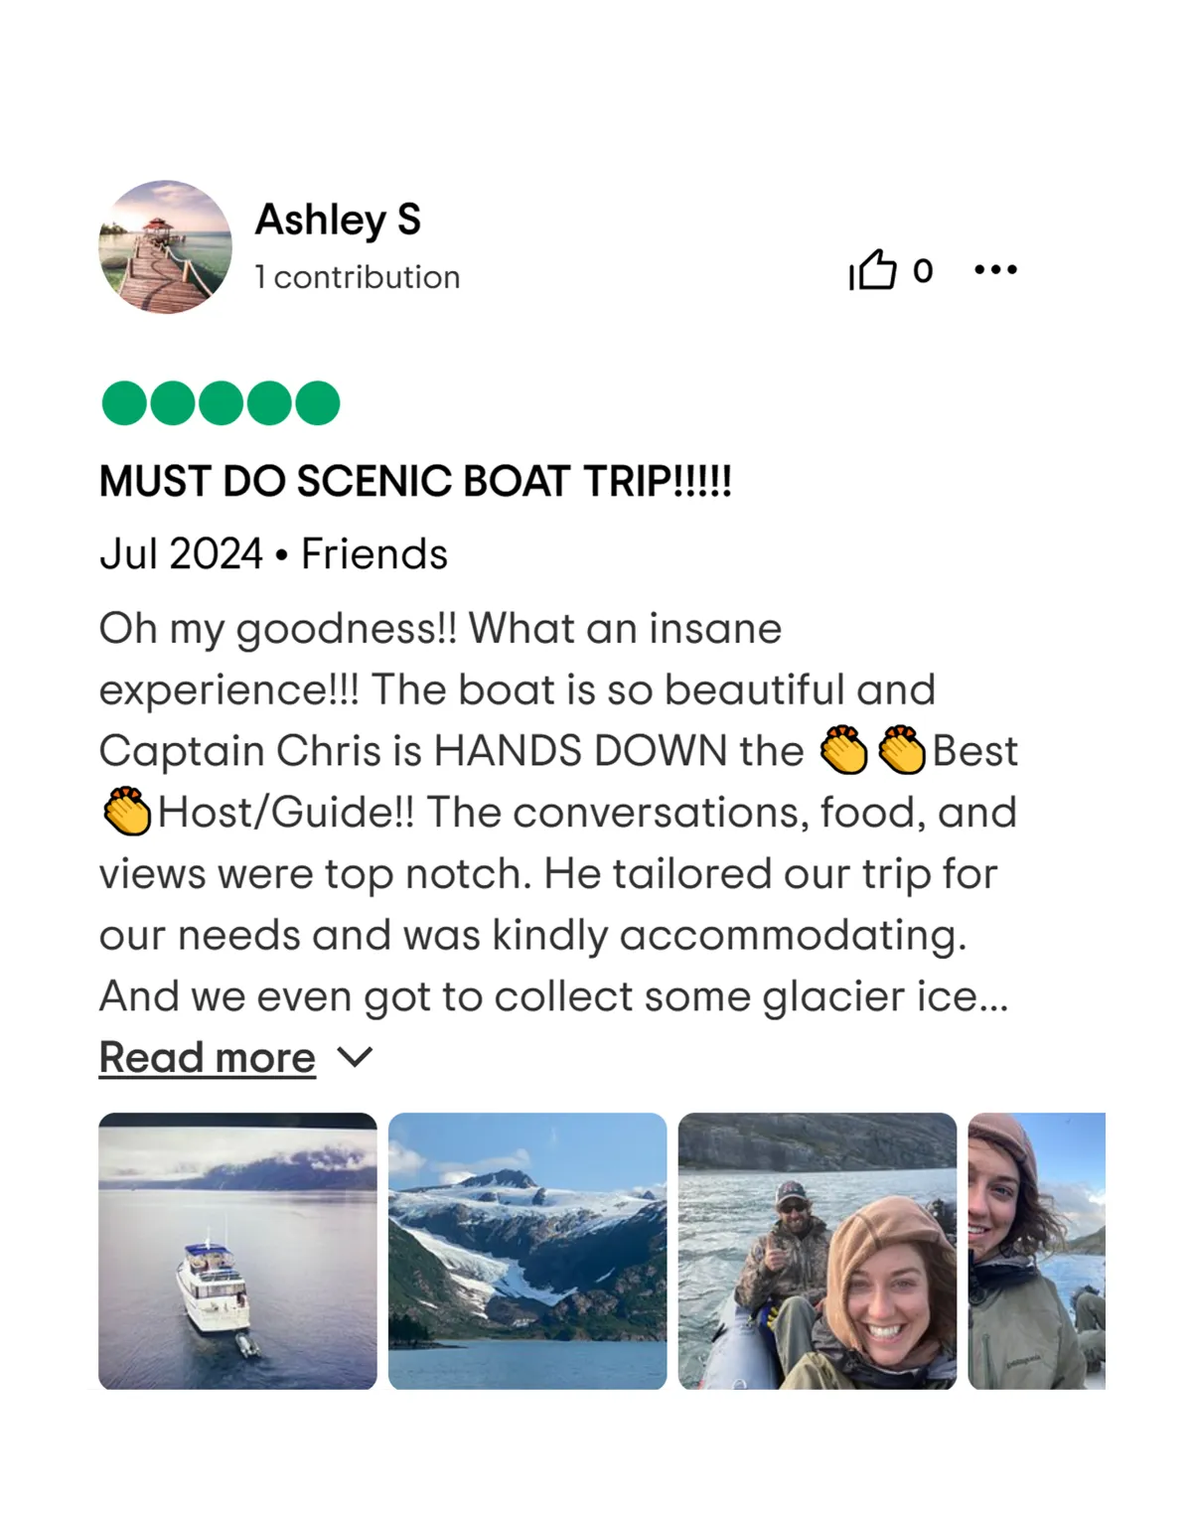Open the glacier mountain photo thumbnail
1192x1515 pixels.
tap(527, 1251)
